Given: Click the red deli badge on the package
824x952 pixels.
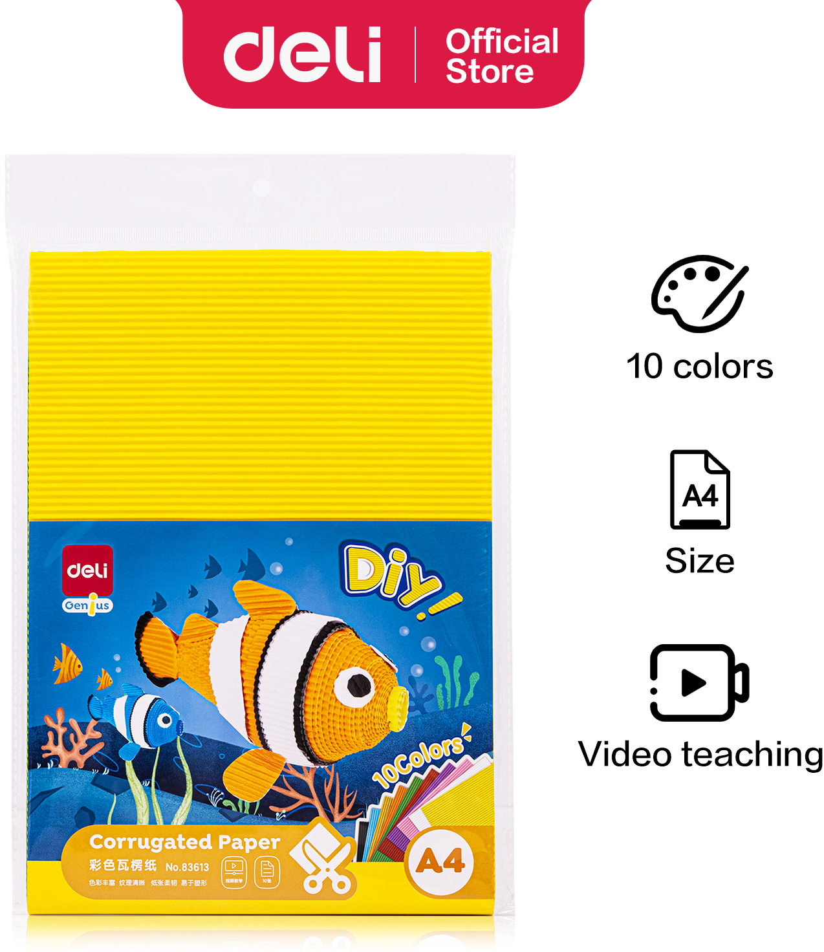Looking at the screenshot, I should [87, 570].
